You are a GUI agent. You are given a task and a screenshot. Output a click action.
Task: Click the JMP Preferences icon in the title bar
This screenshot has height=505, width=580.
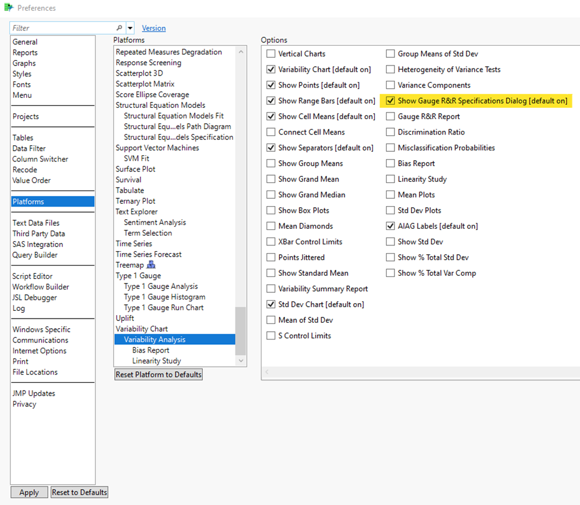click(x=8, y=8)
